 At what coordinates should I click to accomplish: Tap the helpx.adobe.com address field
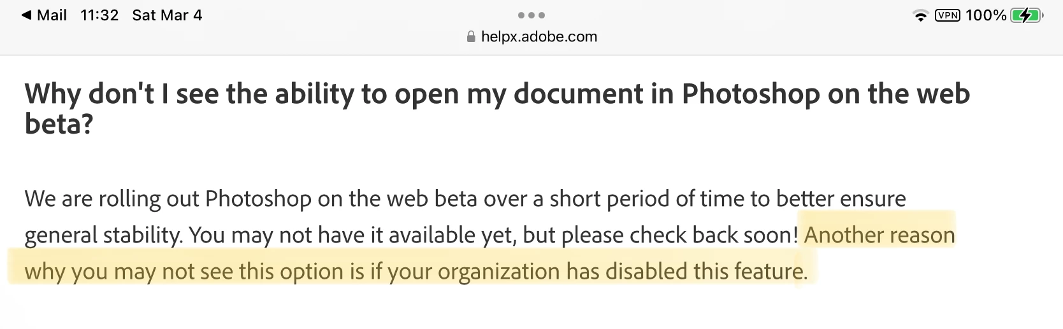539,37
